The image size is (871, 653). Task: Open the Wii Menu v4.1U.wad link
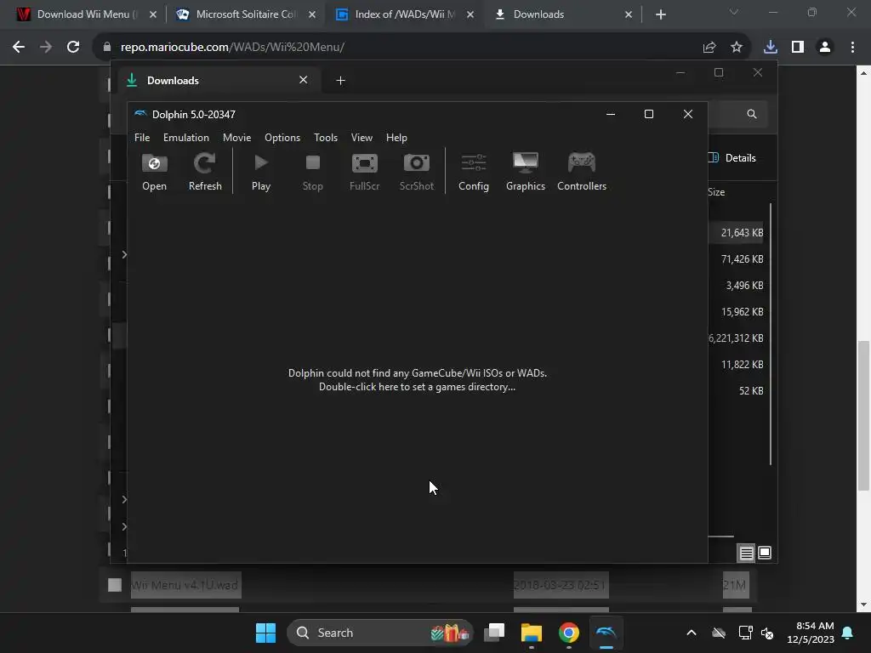pyautogui.click(x=185, y=585)
